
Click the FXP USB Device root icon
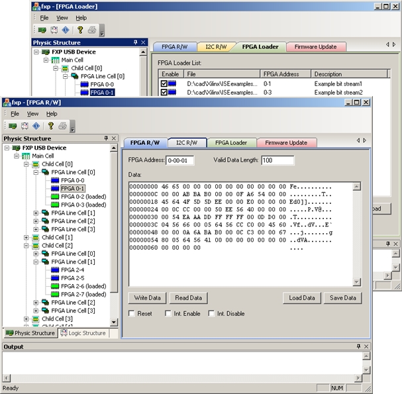17,148
